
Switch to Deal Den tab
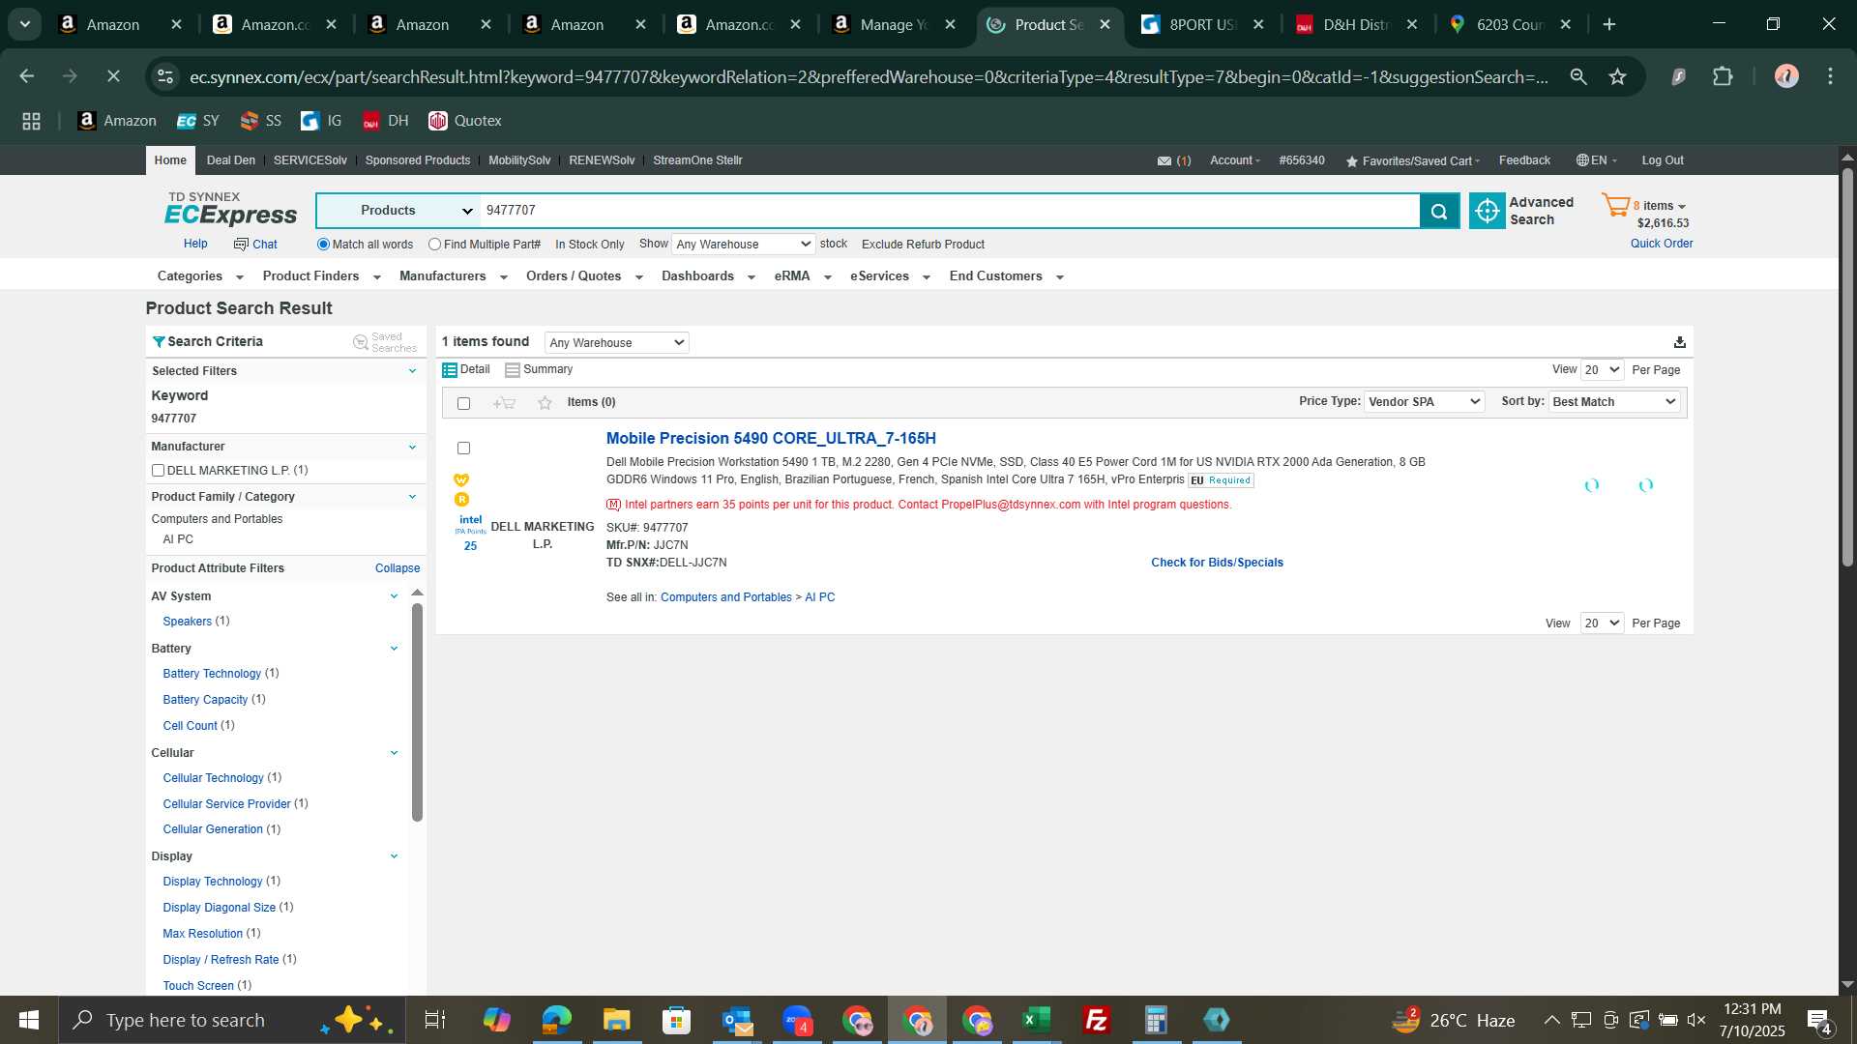pyautogui.click(x=231, y=160)
